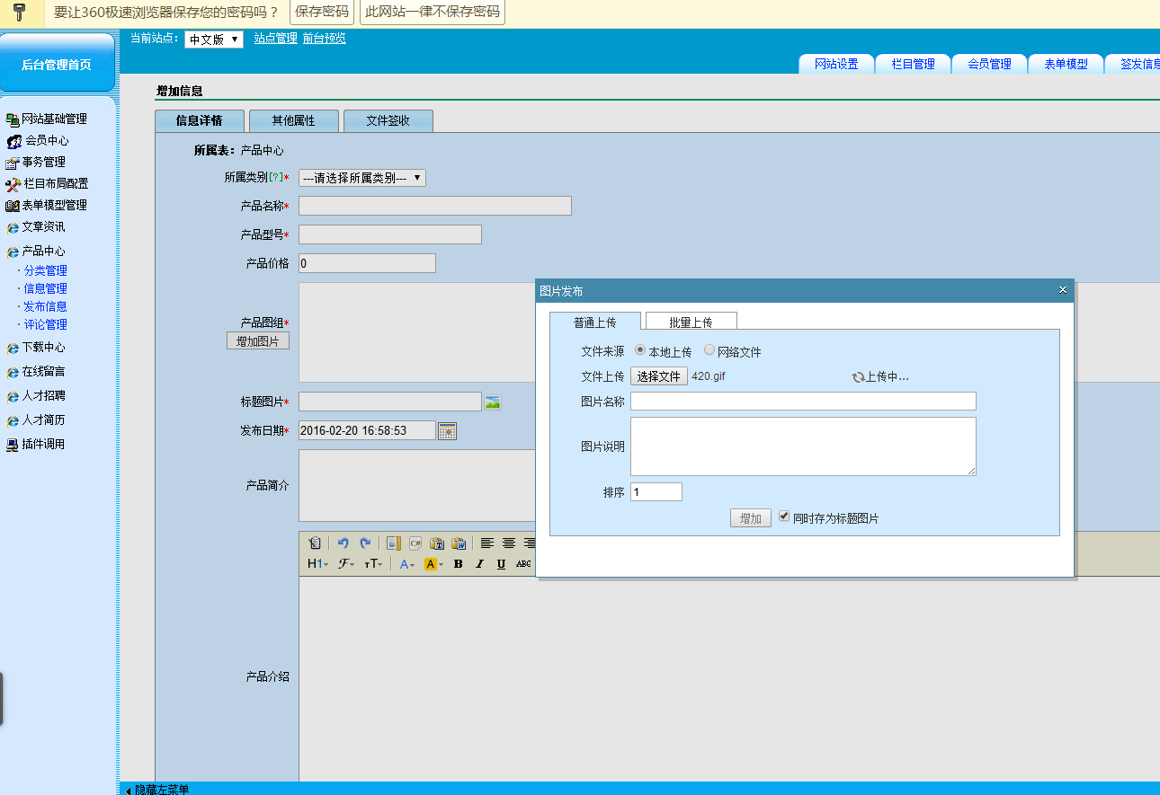The image size is (1160, 795).
Task: Click the 选择文件 button
Action: coord(658,376)
